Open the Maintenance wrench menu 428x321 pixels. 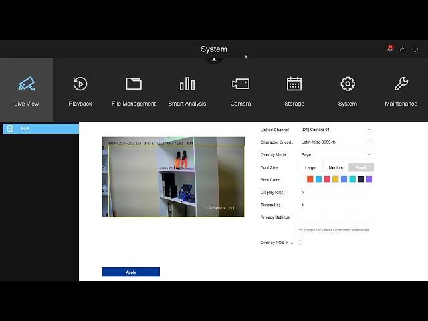pyautogui.click(x=401, y=90)
